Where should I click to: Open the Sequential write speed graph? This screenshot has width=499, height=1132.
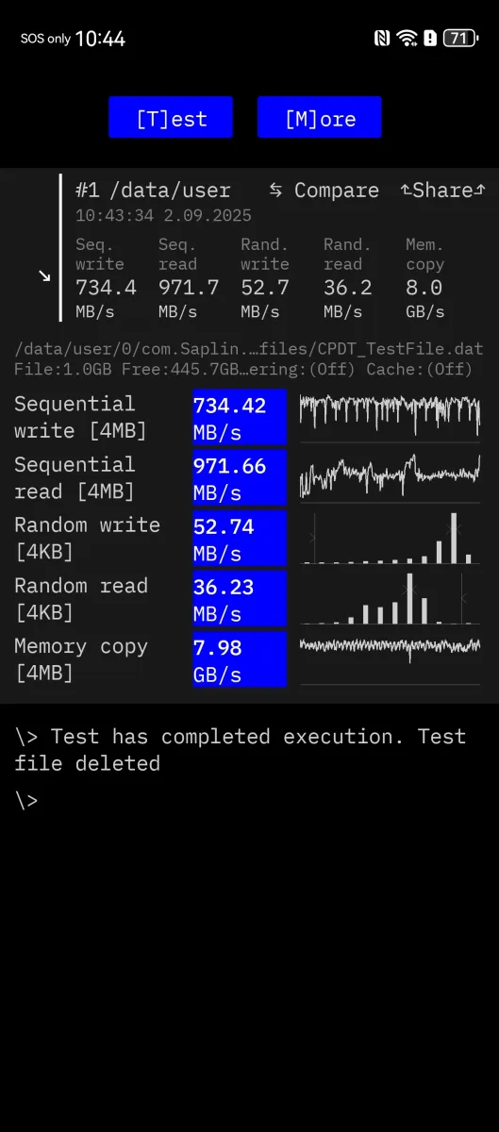pyautogui.click(x=390, y=416)
